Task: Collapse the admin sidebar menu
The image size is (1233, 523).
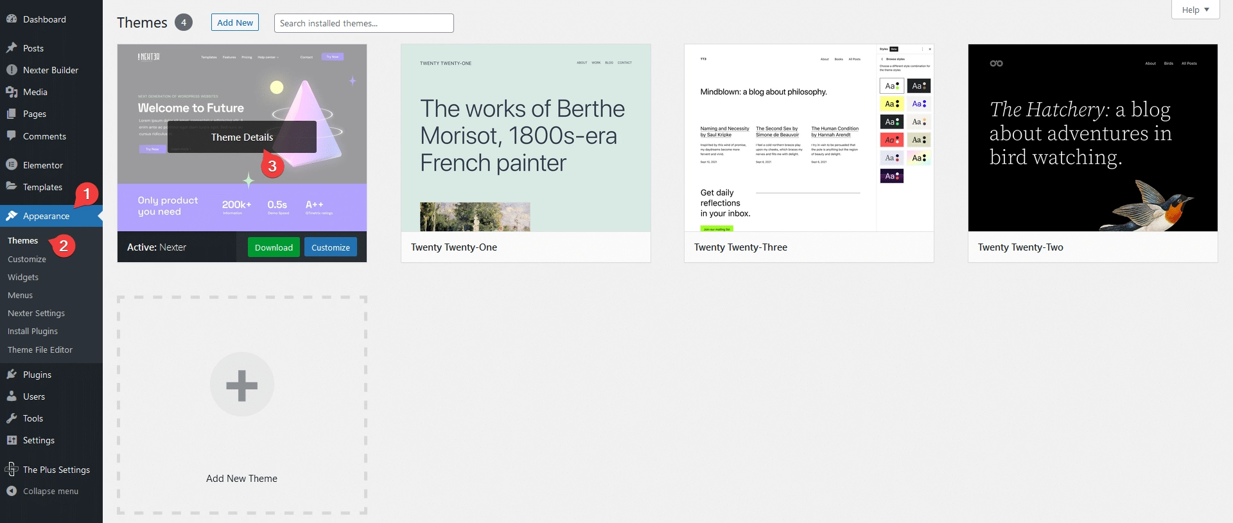Action: click(x=51, y=491)
